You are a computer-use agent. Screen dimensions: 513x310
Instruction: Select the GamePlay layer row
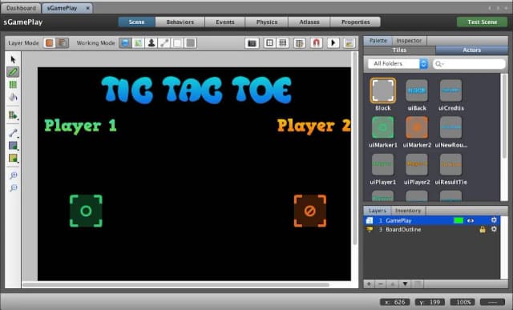pyautogui.click(x=432, y=220)
